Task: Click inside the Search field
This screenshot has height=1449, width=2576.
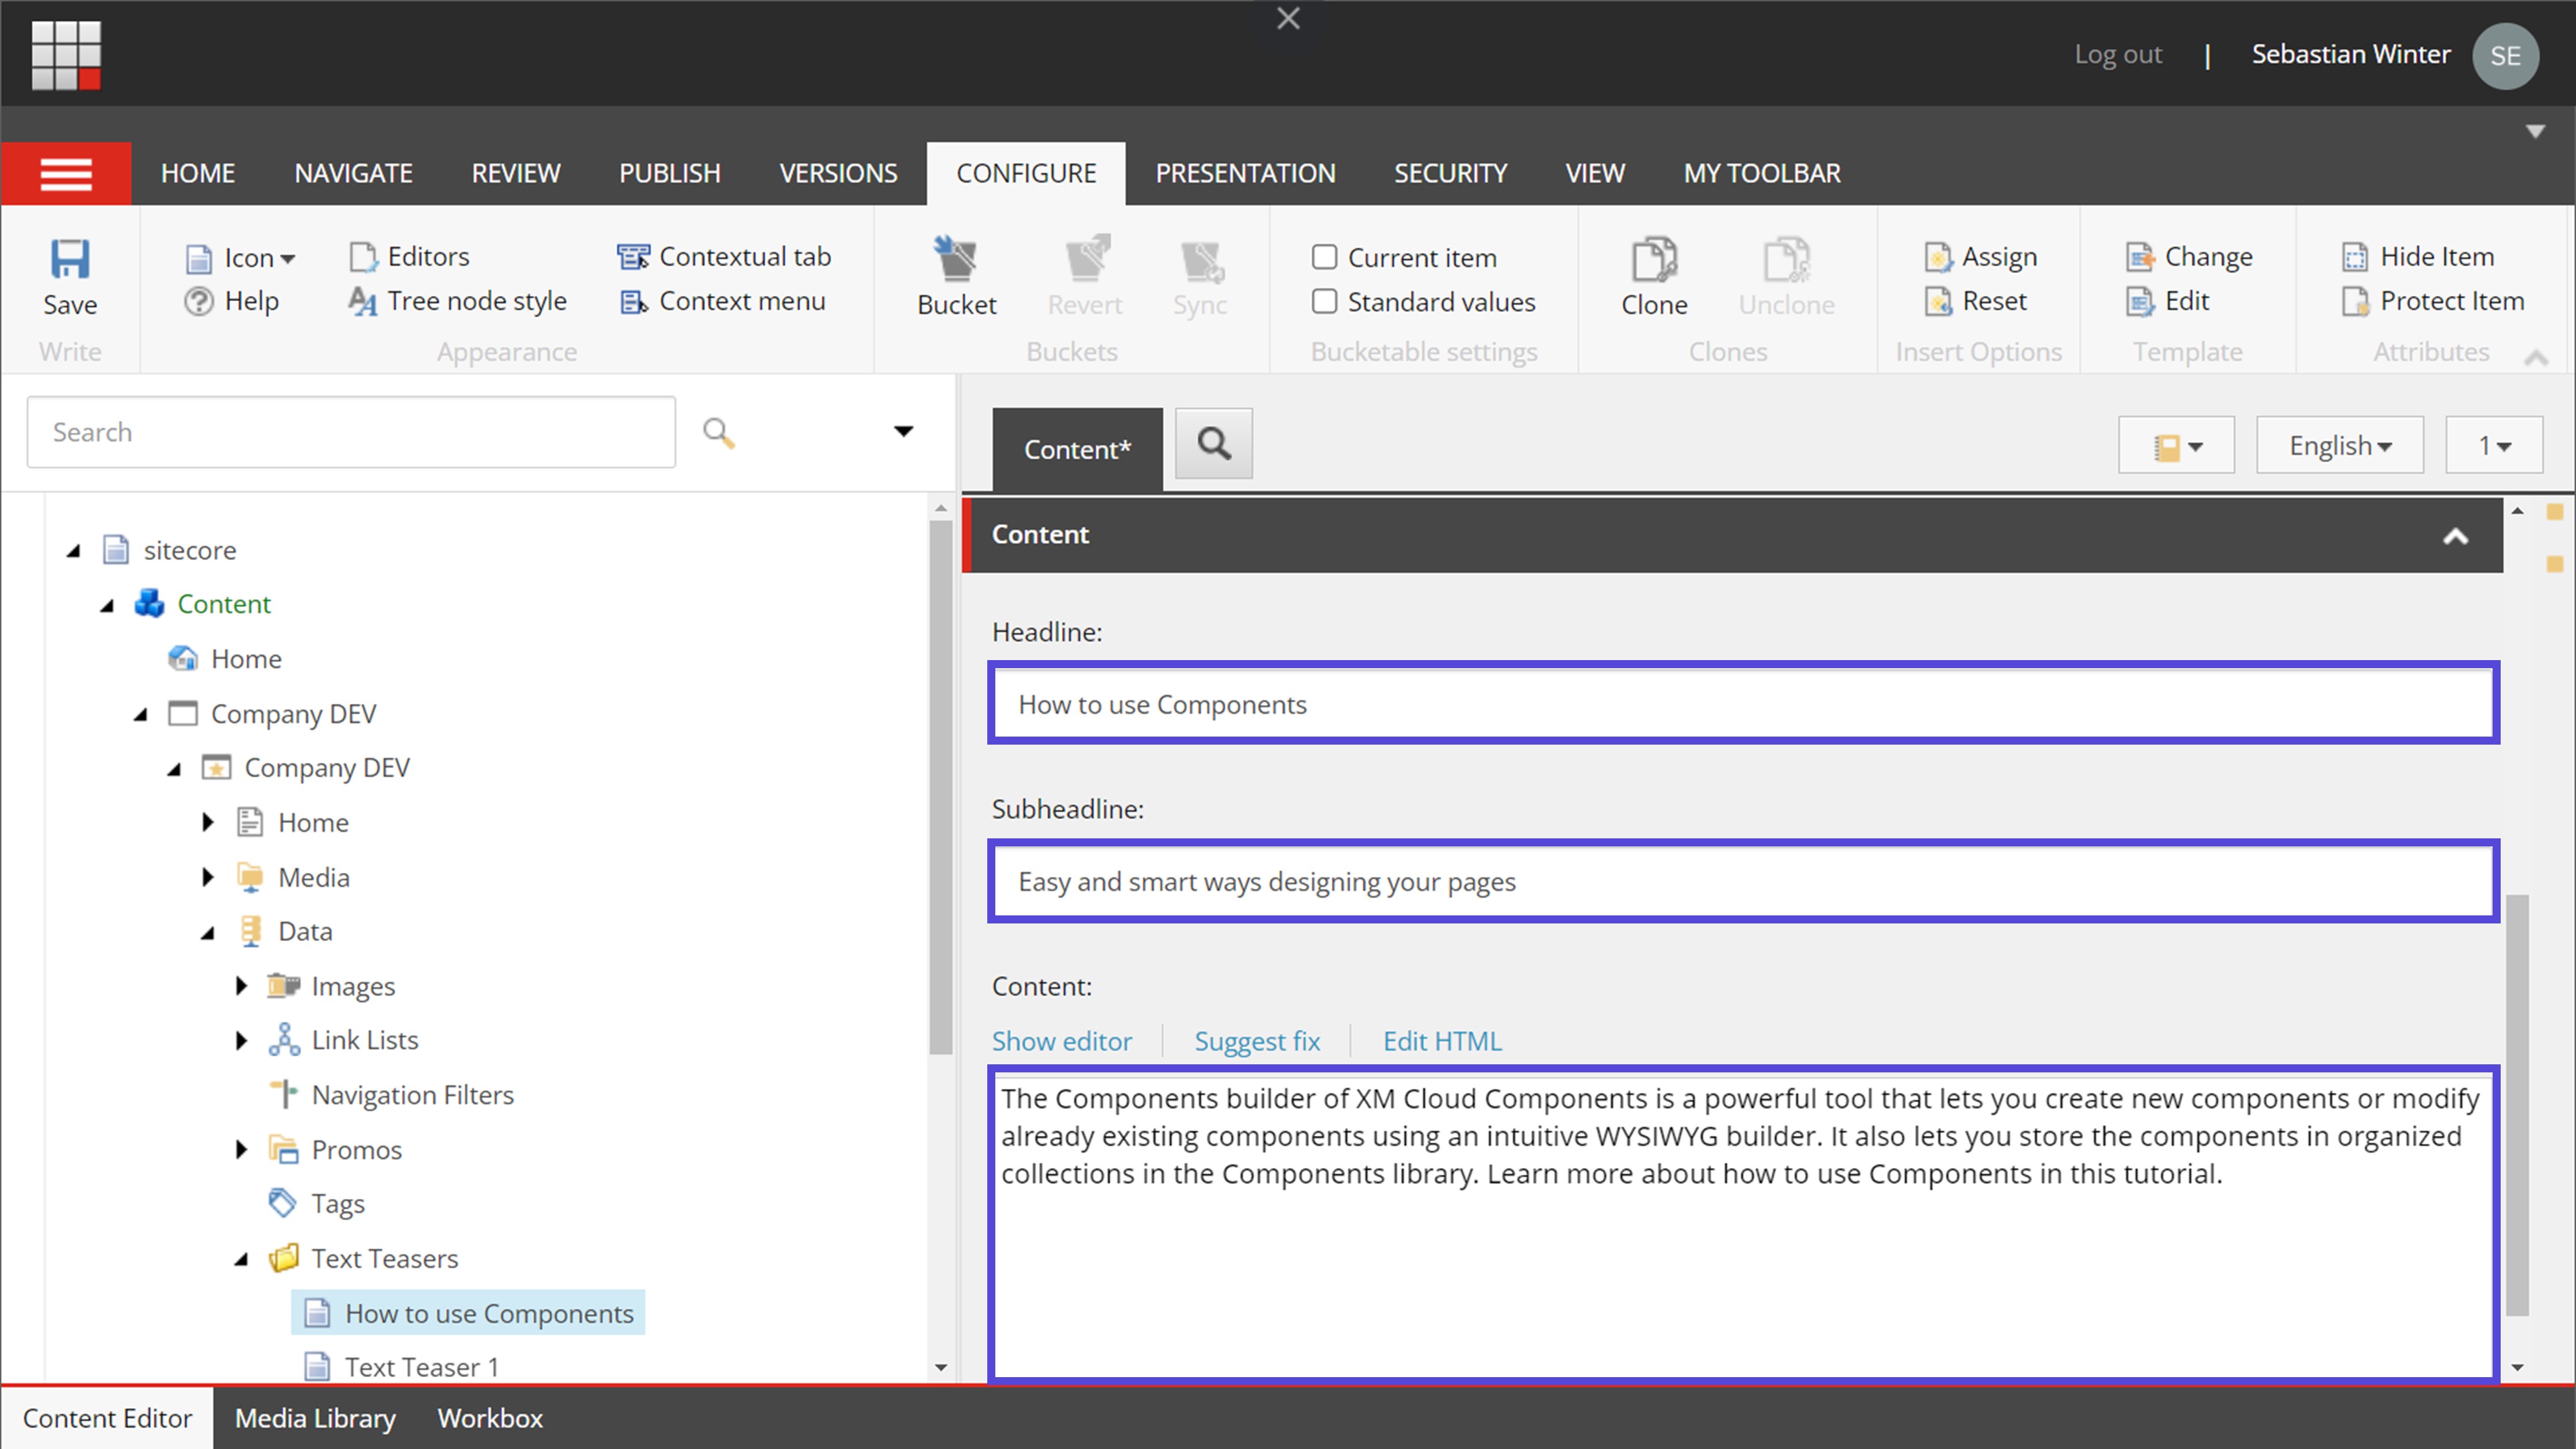Action: (x=350, y=431)
